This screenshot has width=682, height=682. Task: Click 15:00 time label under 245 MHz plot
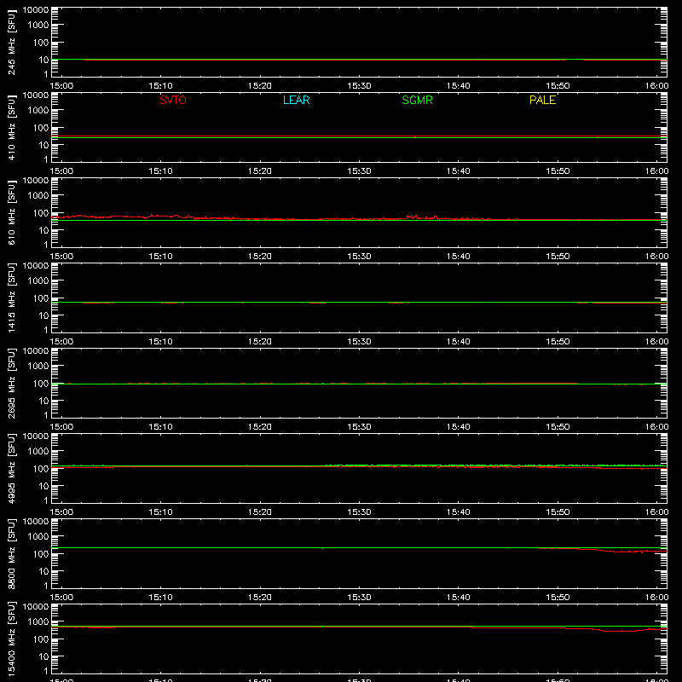point(61,86)
